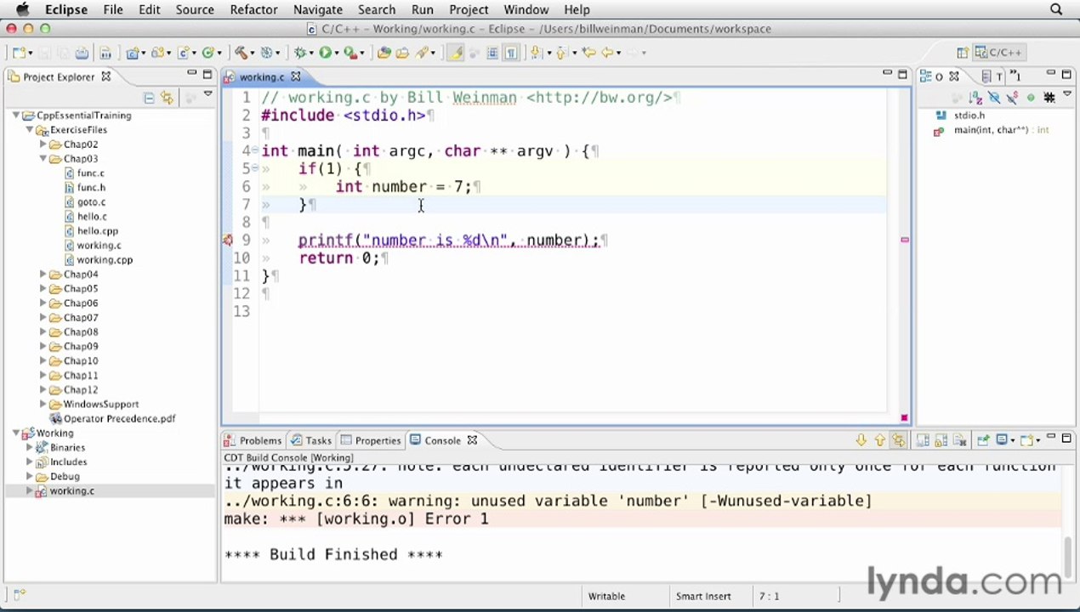Open the Source menu
This screenshot has height=612, width=1080.
(195, 9)
